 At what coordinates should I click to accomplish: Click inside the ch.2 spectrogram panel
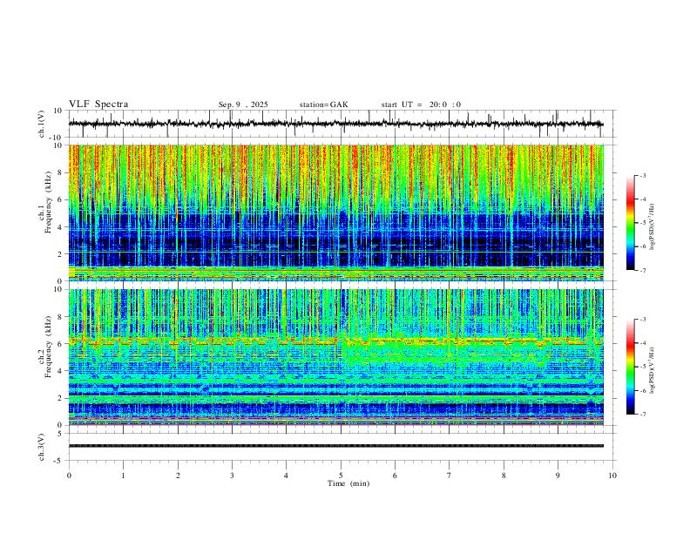(335, 357)
